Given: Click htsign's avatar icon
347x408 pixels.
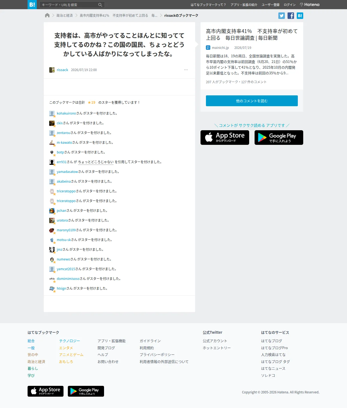Looking at the screenshot, I should pyautogui.click(x=52, y=289).
